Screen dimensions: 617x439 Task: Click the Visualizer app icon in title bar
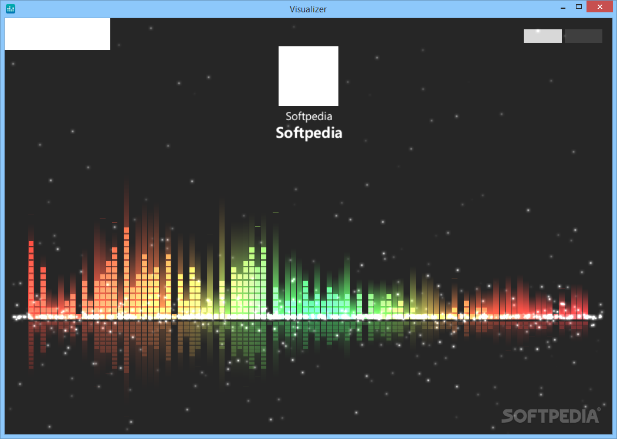pos(11,9)
